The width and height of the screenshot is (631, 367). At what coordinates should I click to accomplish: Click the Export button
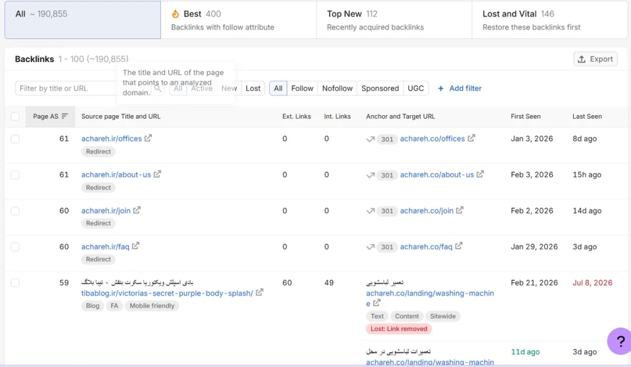coord(595,59)
